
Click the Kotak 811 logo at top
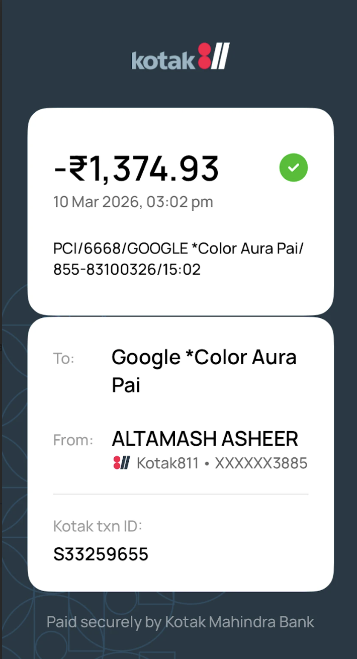[x=181, y=56]
